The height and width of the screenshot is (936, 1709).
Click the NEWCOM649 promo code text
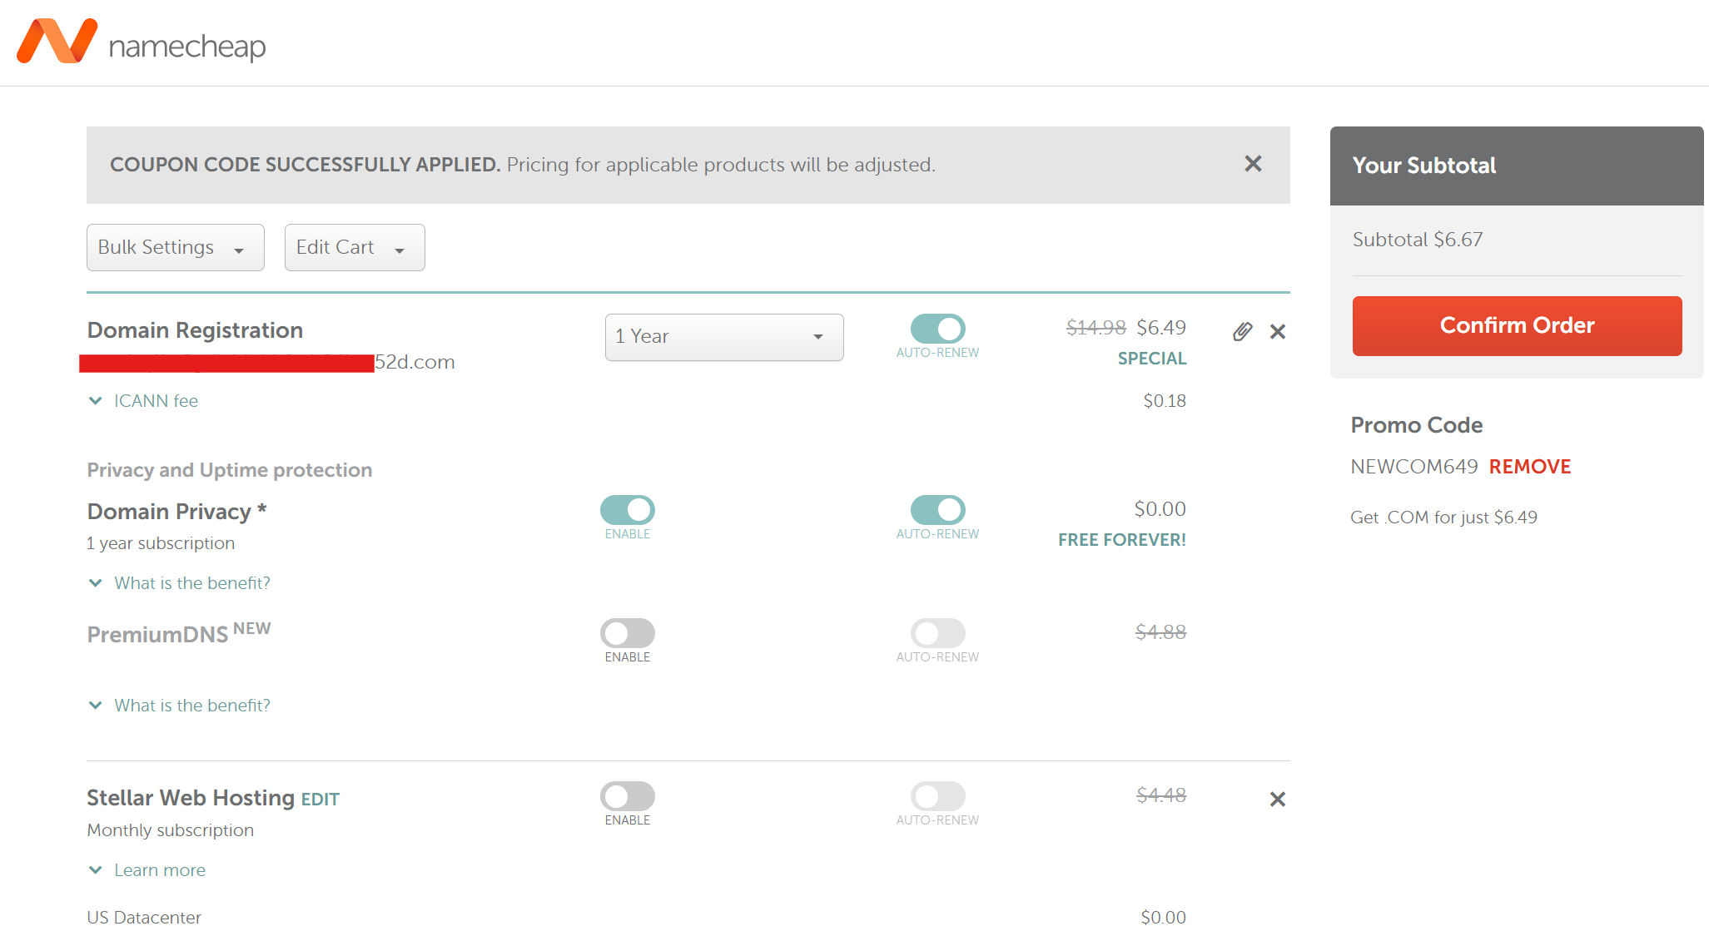point(1414,467)
